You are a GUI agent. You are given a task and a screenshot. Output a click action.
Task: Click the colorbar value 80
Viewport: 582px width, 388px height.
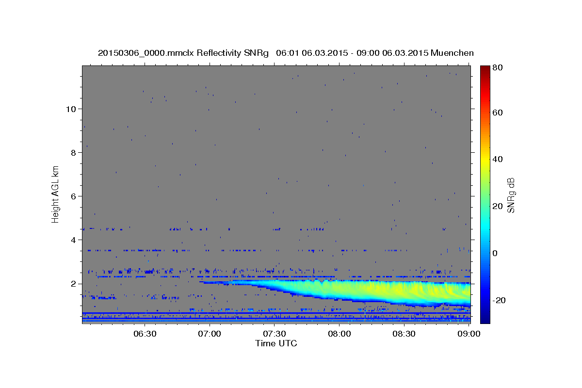coord(498,67)
